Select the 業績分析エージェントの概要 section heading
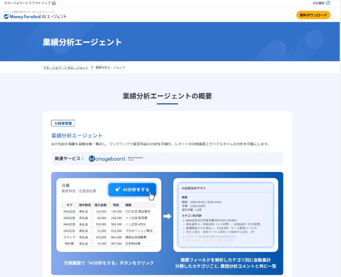Viewport: 341px width, 277px height. point(167,96)
